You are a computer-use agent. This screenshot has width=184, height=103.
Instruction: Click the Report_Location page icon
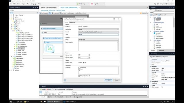point(17,53)
